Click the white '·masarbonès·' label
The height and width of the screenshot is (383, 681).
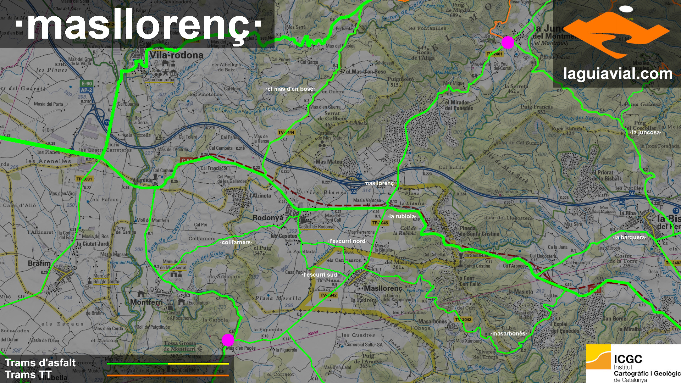click(x=509, y=334)
